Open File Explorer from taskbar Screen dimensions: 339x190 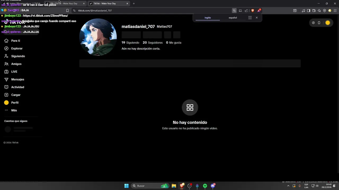pyautogui.click(x=174, y=186)
